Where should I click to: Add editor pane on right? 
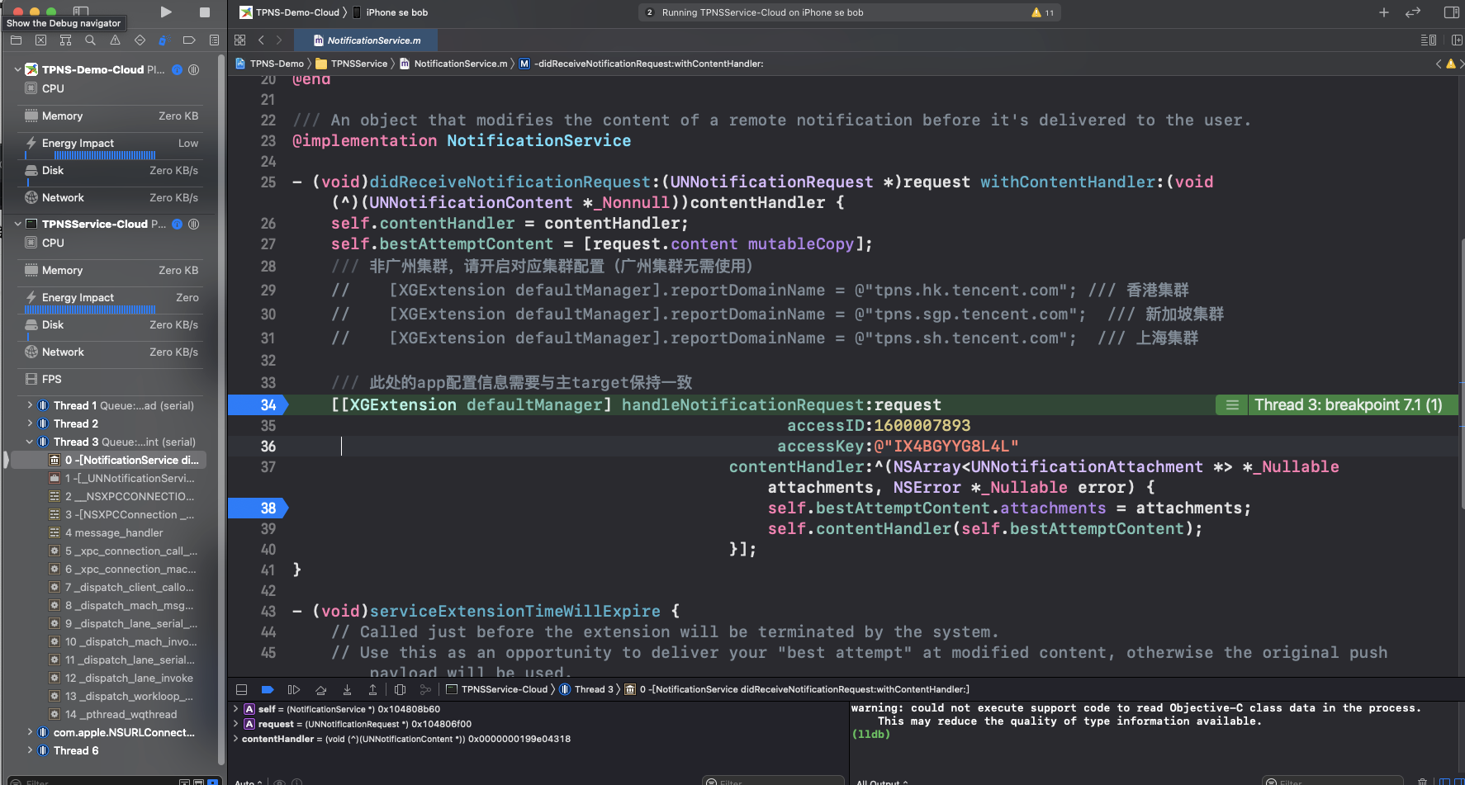[x=1457, y=40]
